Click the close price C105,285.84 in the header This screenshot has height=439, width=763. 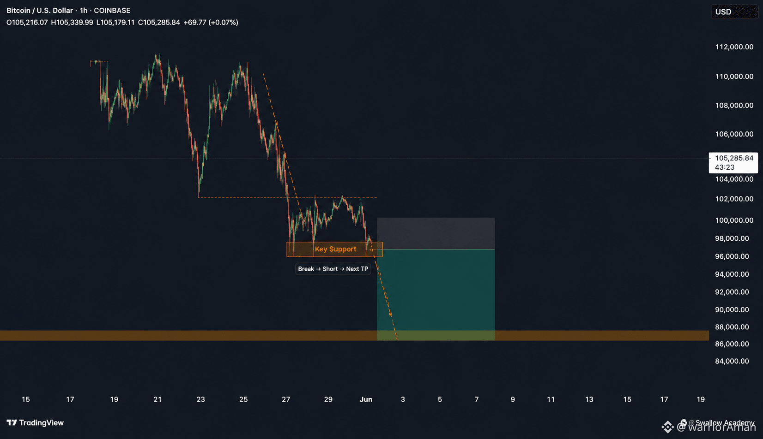pos(159,22)
